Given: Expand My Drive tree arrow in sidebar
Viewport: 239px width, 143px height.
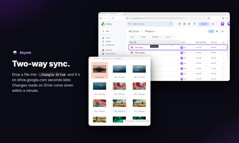Looking at the screenshot, I should (x=101, y=50).
